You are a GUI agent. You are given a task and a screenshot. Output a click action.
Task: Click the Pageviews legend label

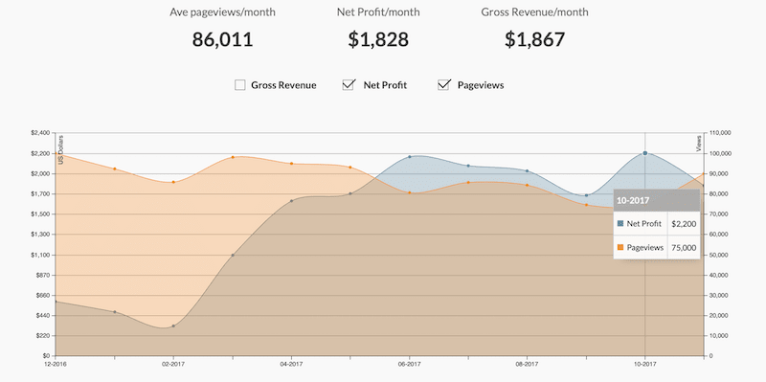(481, 85)
